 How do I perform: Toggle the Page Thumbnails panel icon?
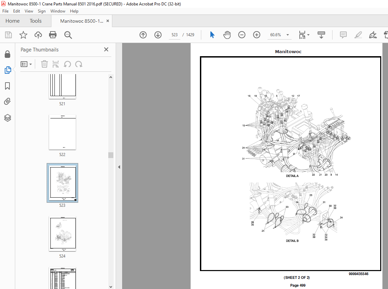(8, 70)
